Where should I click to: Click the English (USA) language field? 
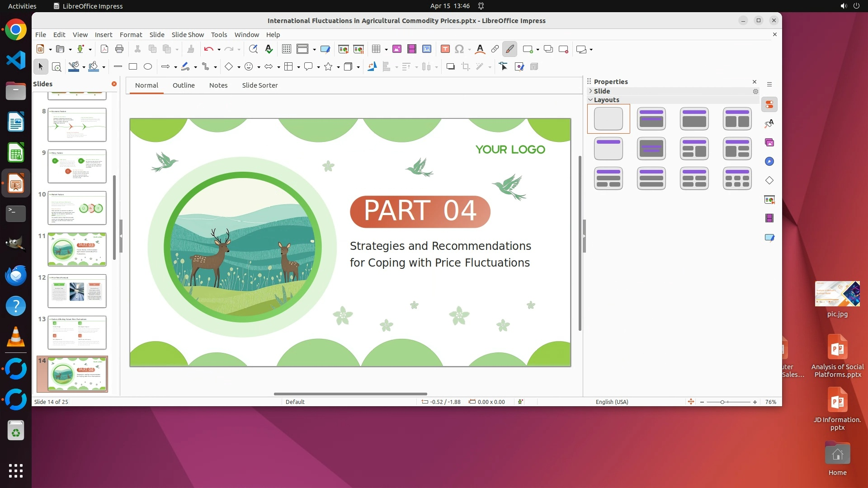coord(612,402)
